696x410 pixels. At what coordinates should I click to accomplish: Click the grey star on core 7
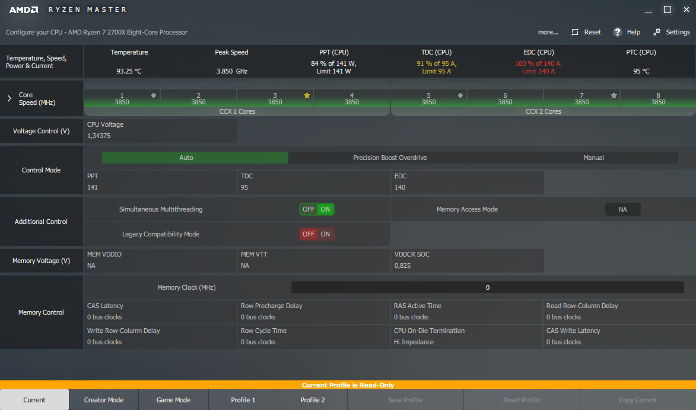coord(614,95)
